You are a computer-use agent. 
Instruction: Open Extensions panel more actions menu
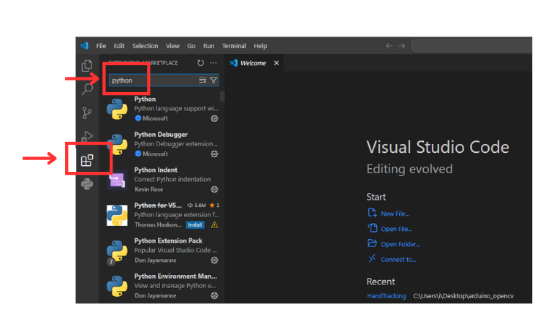coord(213,63)
